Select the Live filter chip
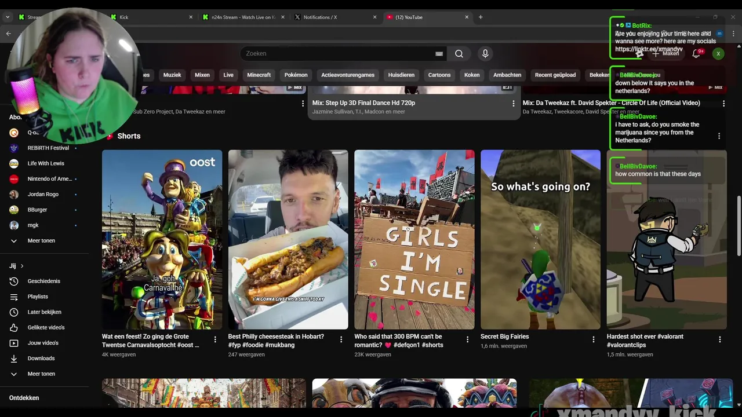Image resolution: width=742 pixels, height=417 pixels. click(x=228, y=75)
